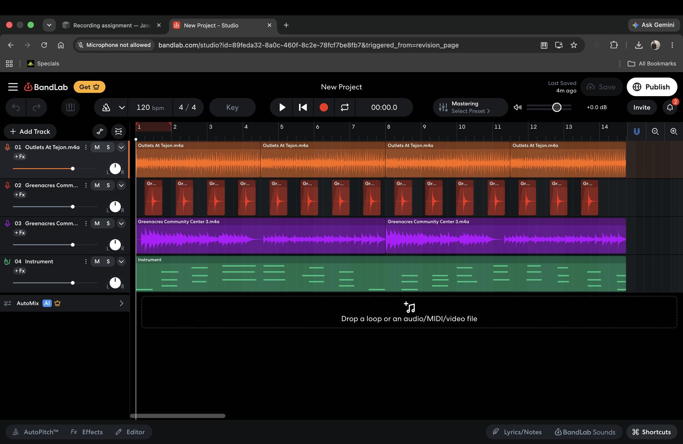
Task: Open BandLab Sounds panel
Action: pyautogui.click(x=585, y=432)
